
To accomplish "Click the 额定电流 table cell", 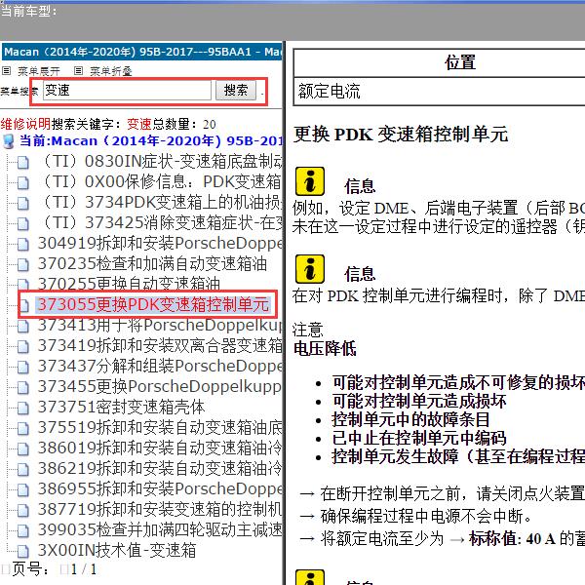I will [440, 92].
